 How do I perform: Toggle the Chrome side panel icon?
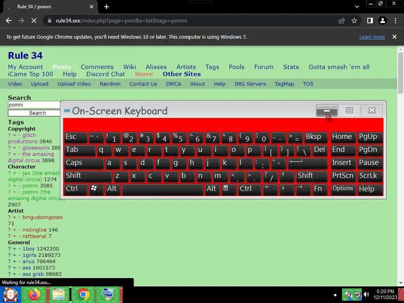click(x=370, y=21)
